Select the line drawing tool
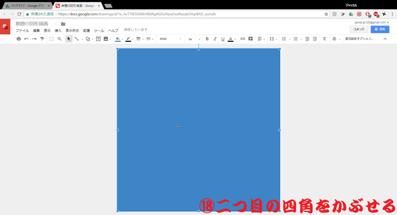This screenshot has height=215, width=397. 76,39
